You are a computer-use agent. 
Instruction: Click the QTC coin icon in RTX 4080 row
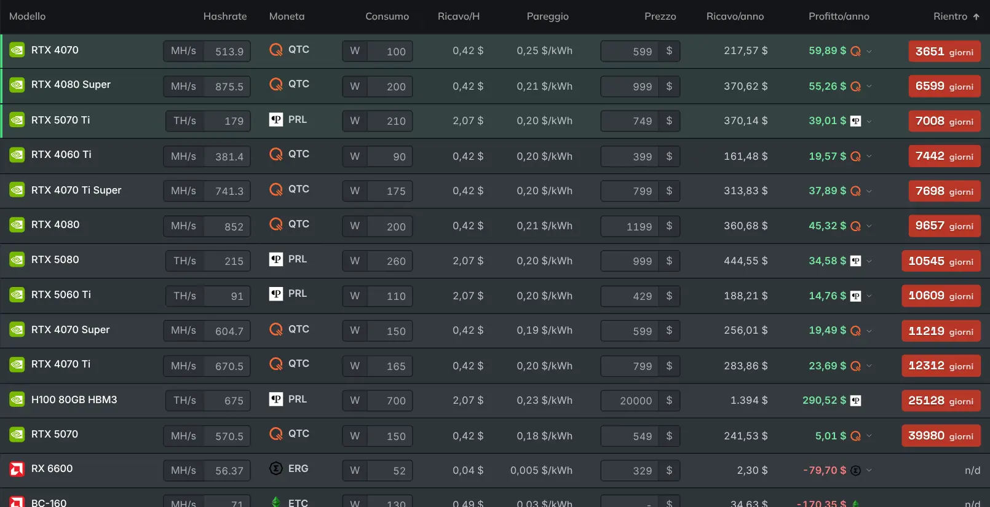pyautogui.click(x=276, y=224)
